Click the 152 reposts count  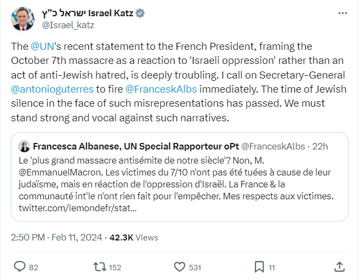[114, 266]
